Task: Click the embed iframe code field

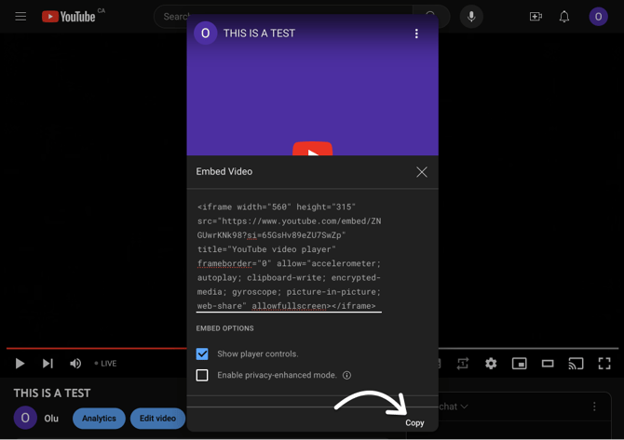Action: pos(289,257)
